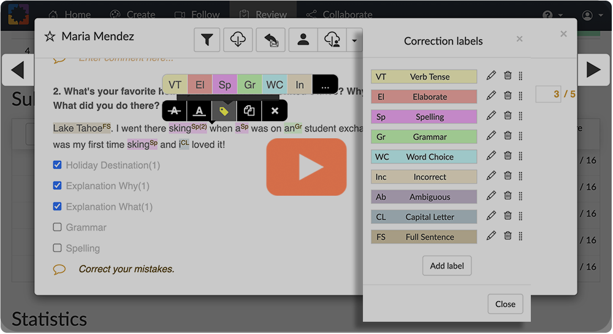Apply the underline text tool

199,111
